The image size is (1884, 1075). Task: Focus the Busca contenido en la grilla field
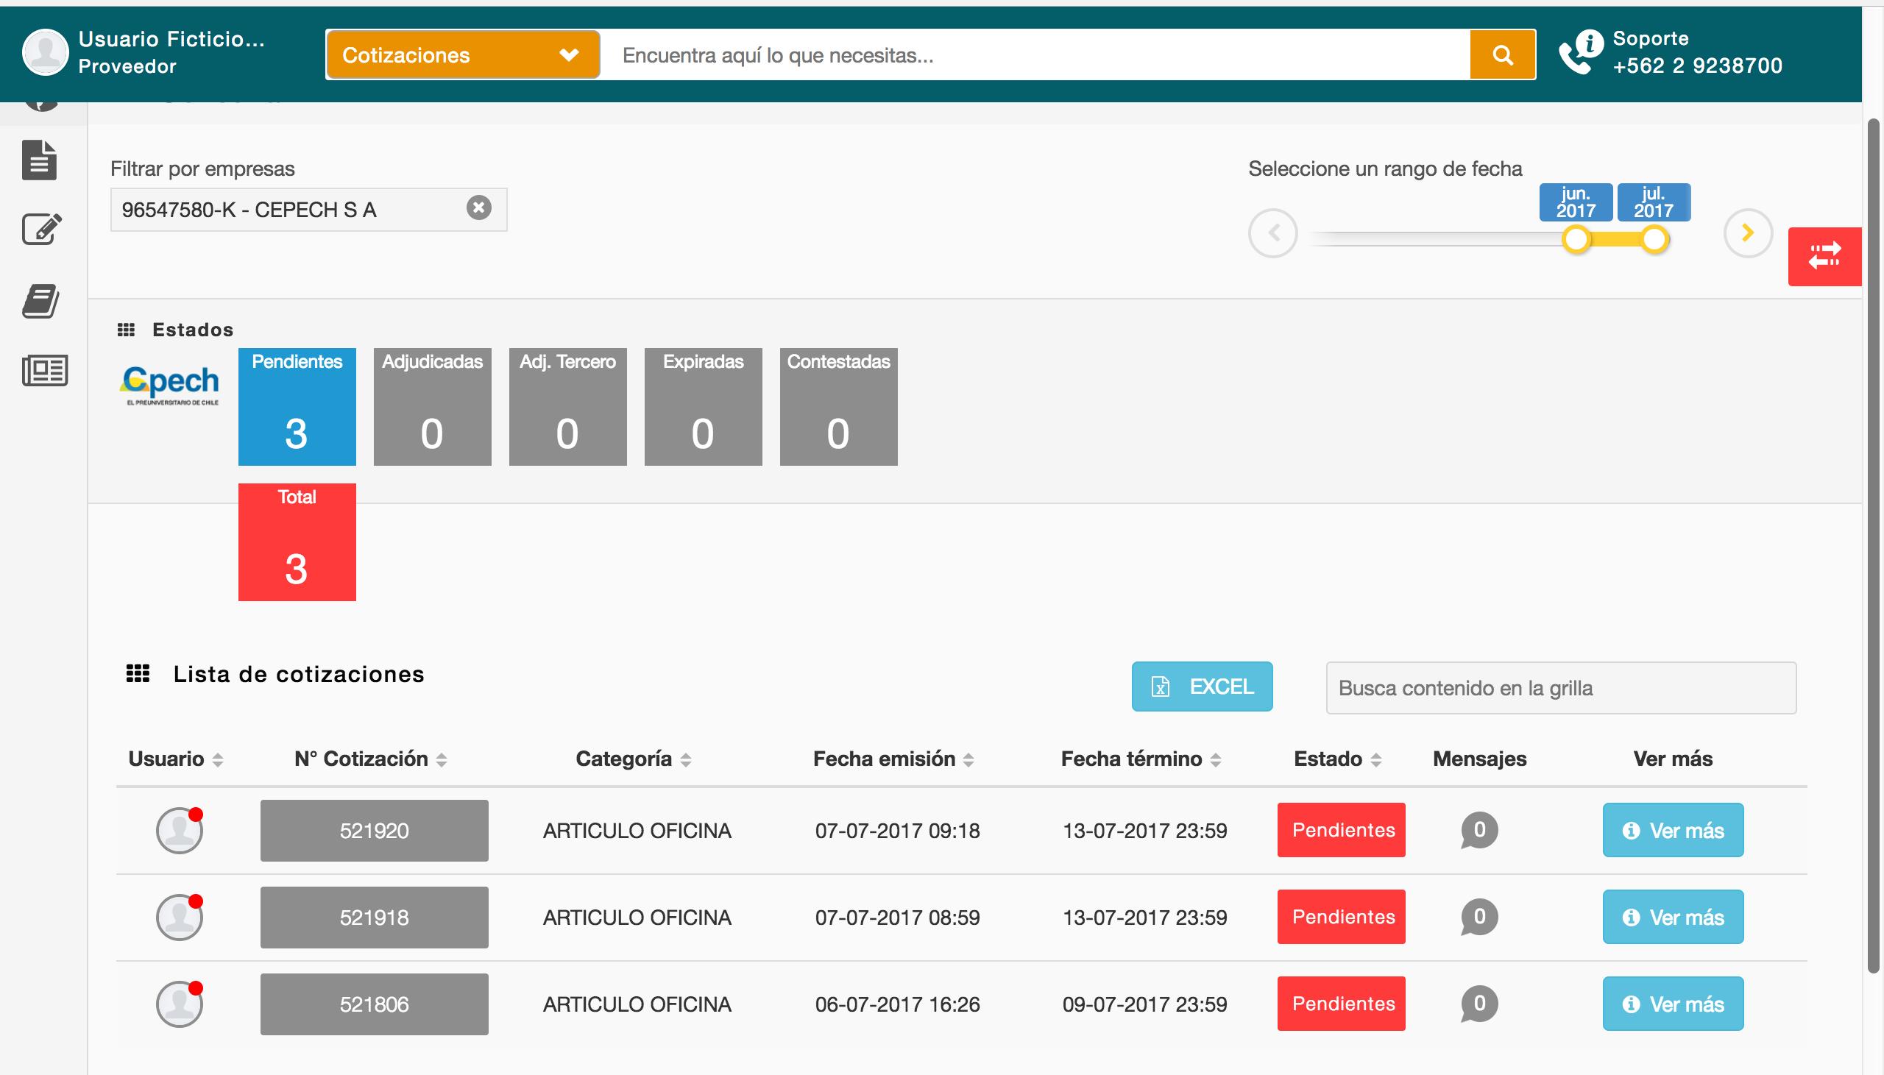[x=1562, y=688]
